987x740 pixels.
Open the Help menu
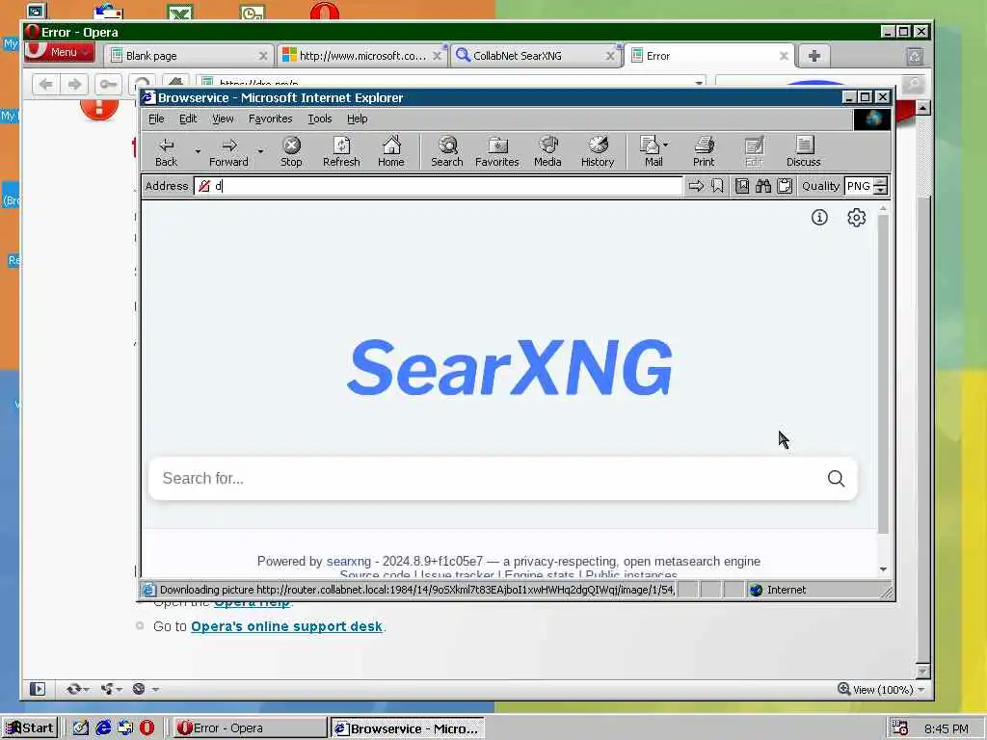pos(357,119)
